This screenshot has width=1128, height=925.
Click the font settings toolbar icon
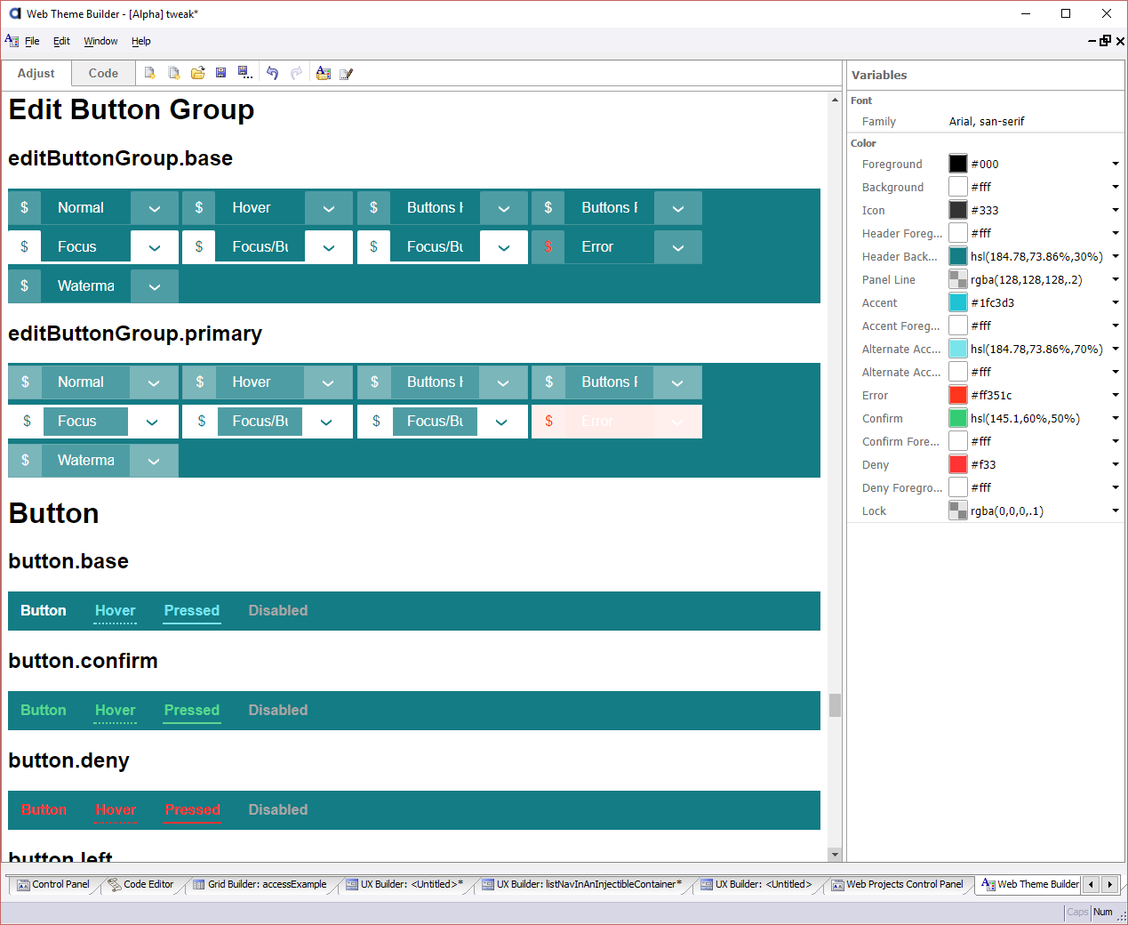(x=324, y=73)
